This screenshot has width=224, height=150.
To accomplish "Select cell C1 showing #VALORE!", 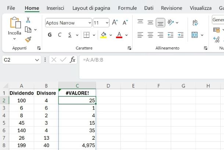I will pos(77,93).
